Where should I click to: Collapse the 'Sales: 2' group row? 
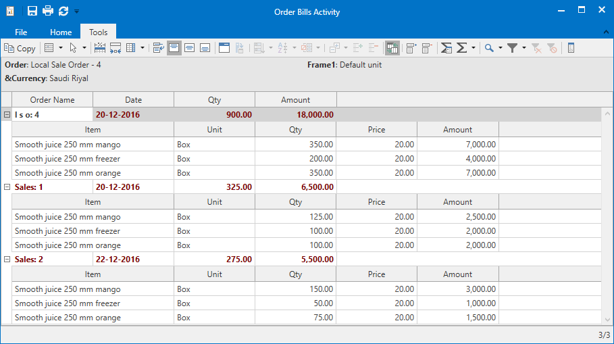click(x=7, y=260)
